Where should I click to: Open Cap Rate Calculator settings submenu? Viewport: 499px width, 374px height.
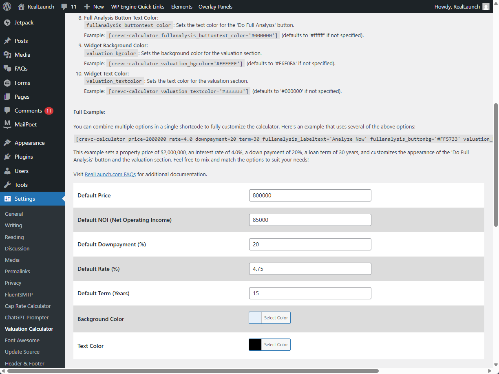point(28,306)
